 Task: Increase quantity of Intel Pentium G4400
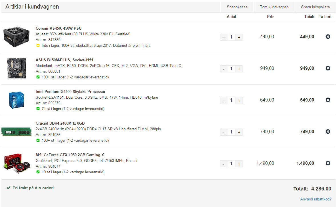(239, 100)
